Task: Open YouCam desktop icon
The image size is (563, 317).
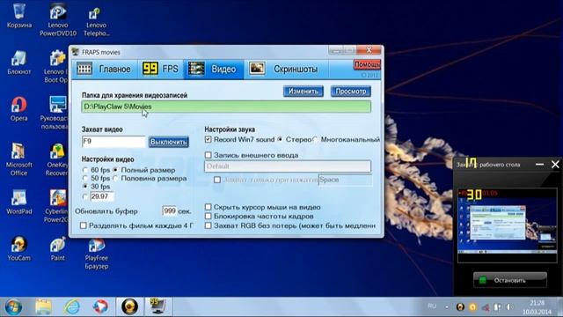Action: point(19,248)
